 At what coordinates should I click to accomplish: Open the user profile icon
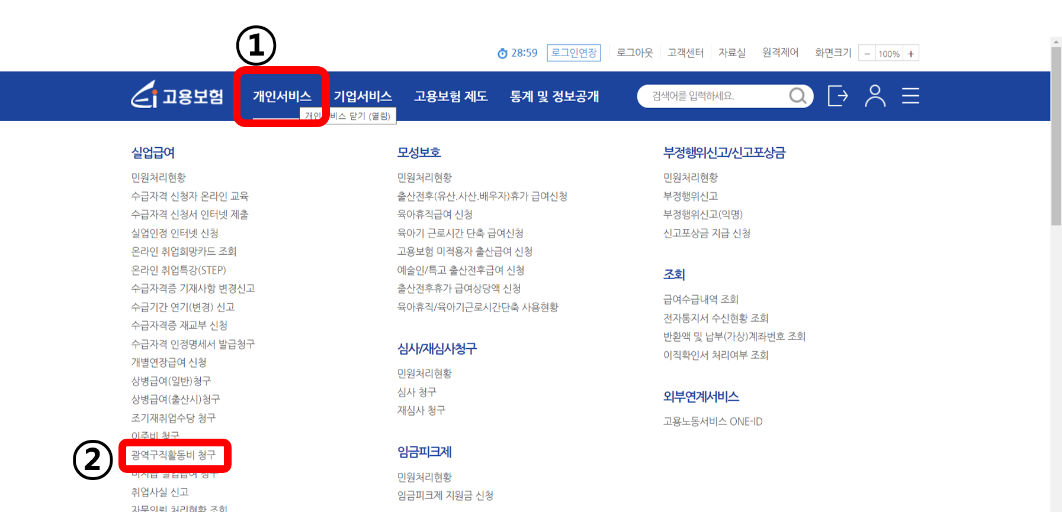[875, 96]
